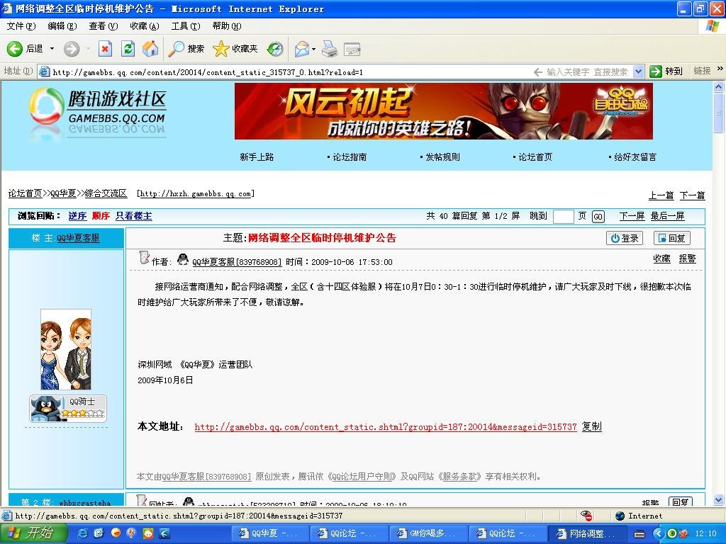This screenshot has width=726, height=544.
Task: Open the 文件(F) menu
Action: tap(21, 26)
